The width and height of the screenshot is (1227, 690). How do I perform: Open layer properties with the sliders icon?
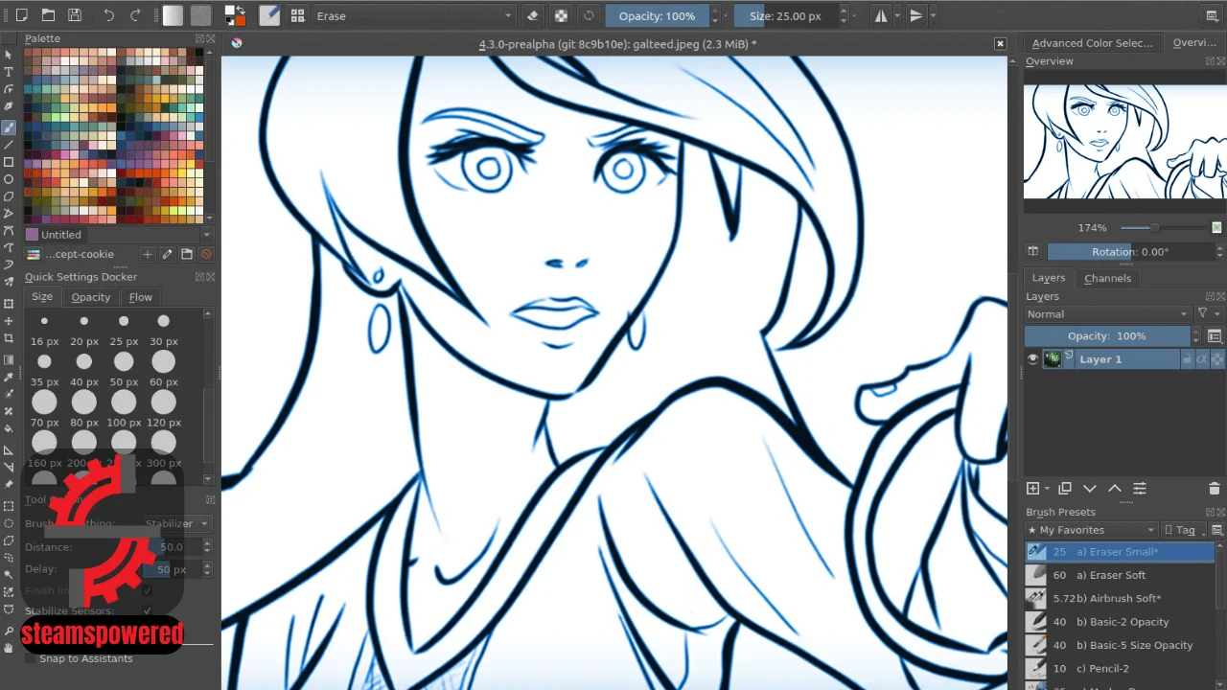(x=1140, y=489)
